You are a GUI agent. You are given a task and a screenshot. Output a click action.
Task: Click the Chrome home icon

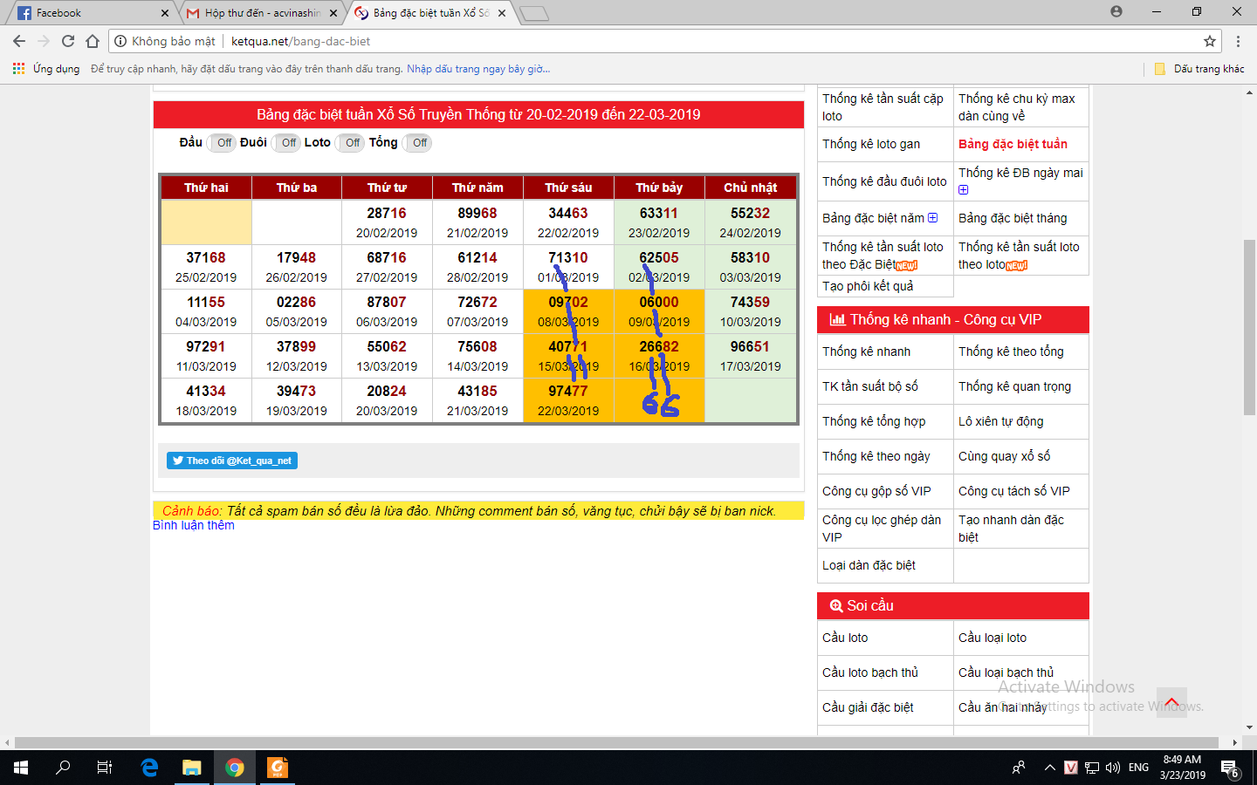click(x=93, y=41)
